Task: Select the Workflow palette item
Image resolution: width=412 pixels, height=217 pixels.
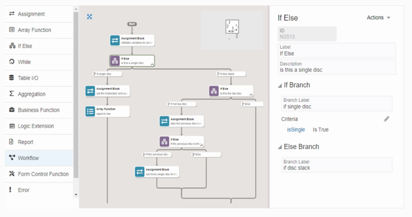Action: pyautogui.click(x=39, y=158)
